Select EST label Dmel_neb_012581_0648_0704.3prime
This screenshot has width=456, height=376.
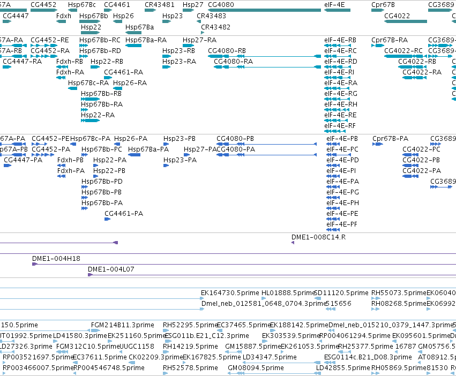tap(263, 304)
